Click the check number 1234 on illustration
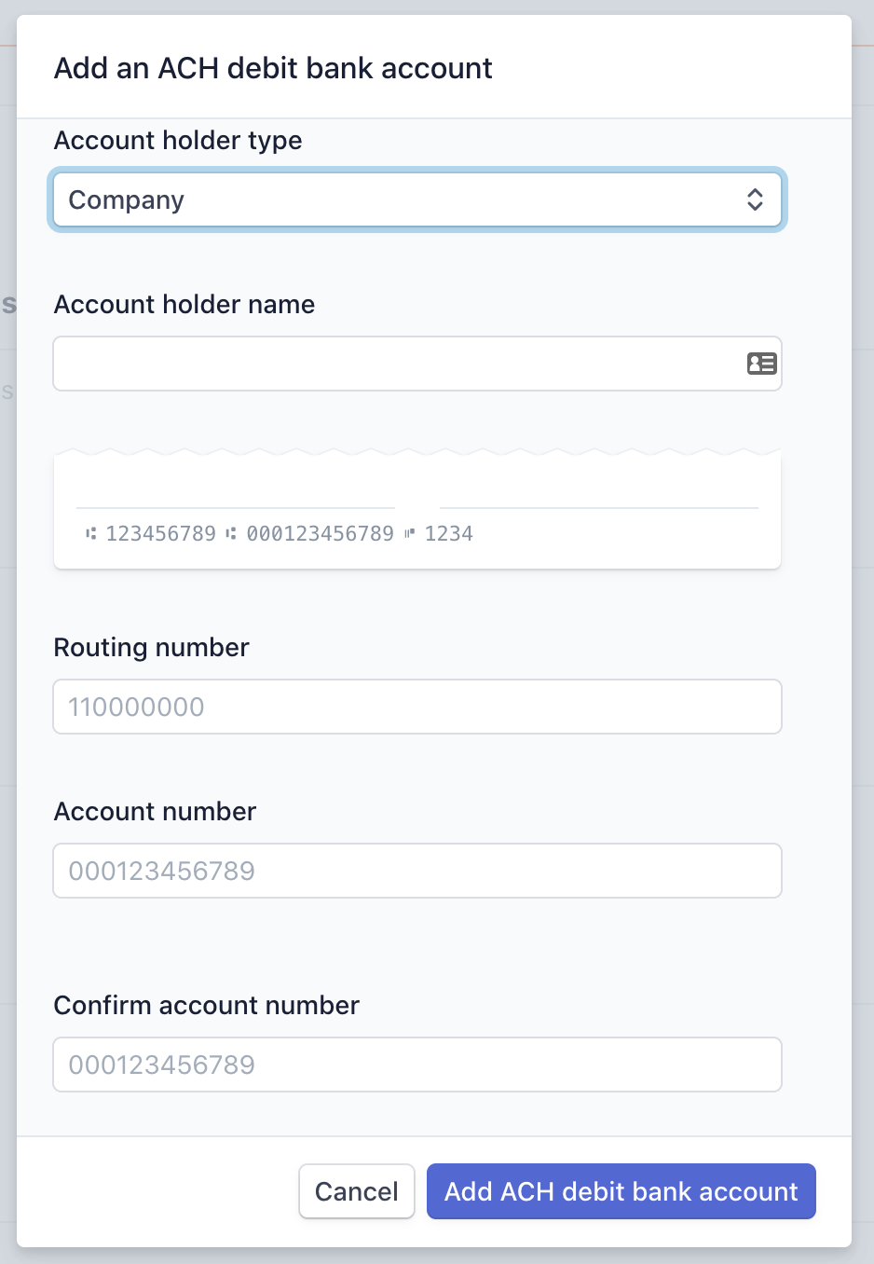 pyautogui.click(x=449, y=533)
